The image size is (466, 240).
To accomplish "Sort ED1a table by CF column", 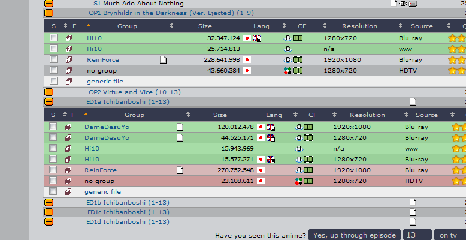I will click(313, 115).
